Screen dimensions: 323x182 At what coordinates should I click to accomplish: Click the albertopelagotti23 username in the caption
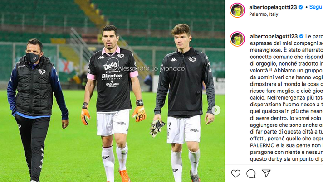coord(274,36)
